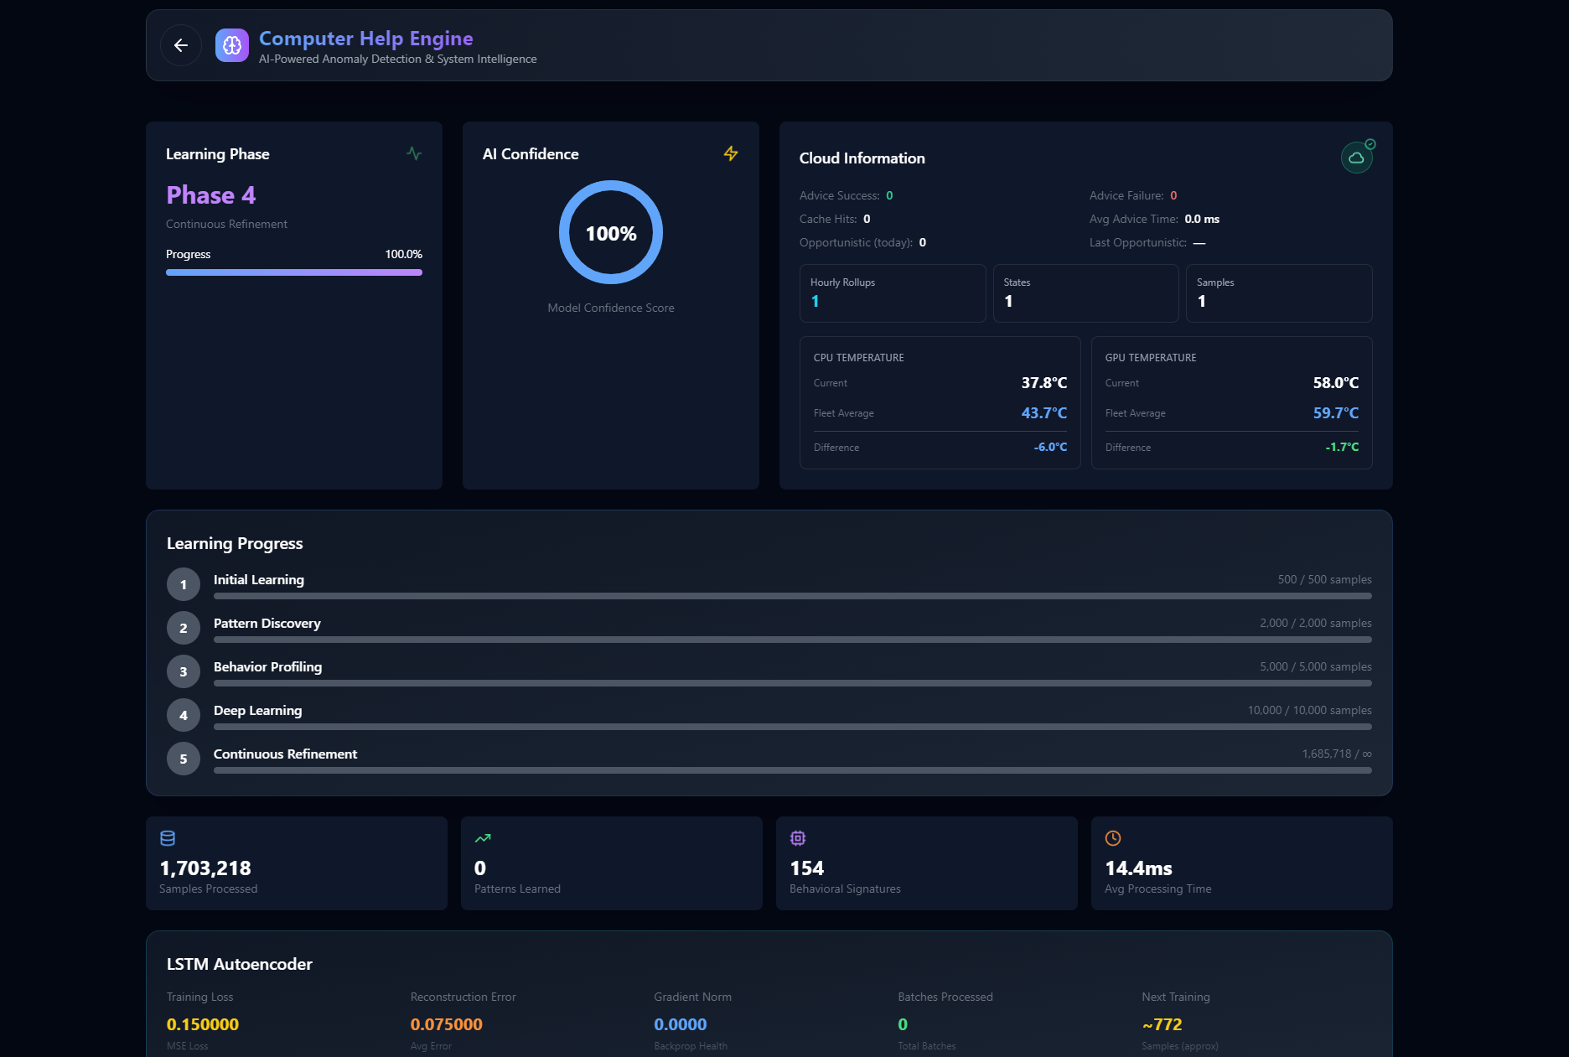Screen dimensions: 1569x1057
Task: Expand the CPU Temperature details section
Action: 939,402
